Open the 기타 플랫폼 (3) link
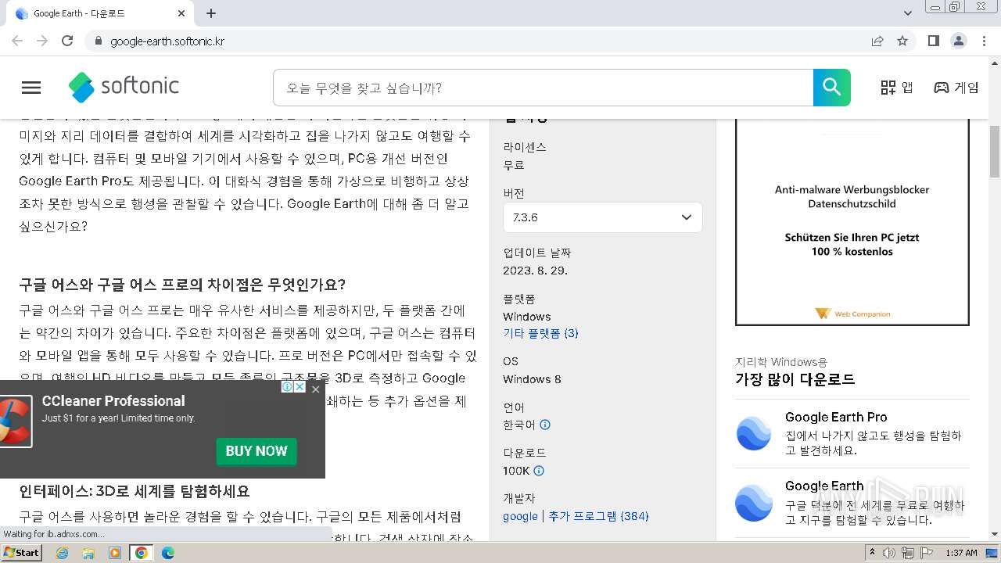Viewport: 1001px width, 563px height. point(540,333)
